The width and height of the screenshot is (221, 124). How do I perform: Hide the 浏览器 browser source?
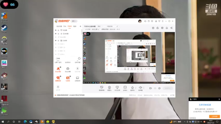[56, 30]
